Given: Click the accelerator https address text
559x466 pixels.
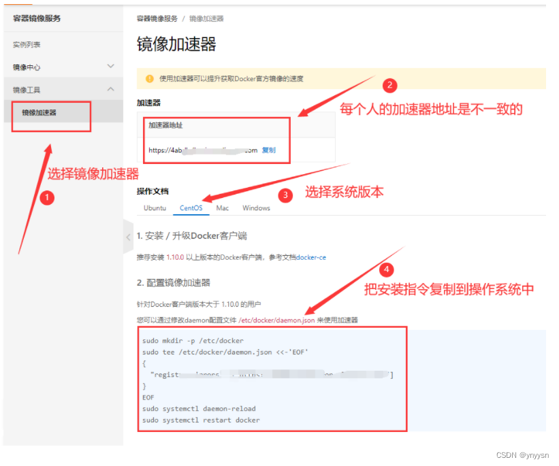Looking at the screenshot, I should [x=203, y=150].
